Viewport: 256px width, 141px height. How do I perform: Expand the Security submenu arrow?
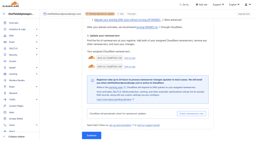coord(36,55)
